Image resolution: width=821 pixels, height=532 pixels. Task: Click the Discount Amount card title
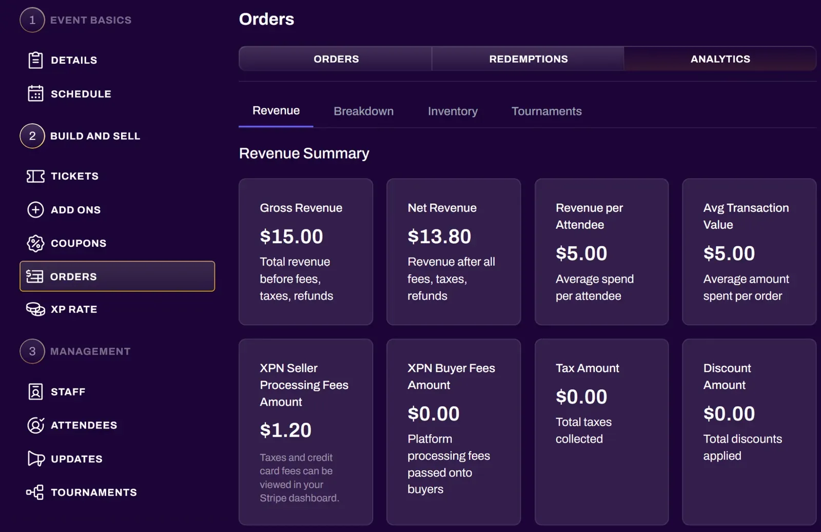[x=727, y=377]
